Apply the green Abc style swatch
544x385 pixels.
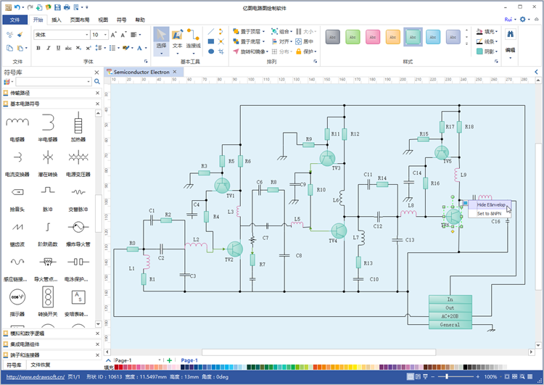coord(353,37)
